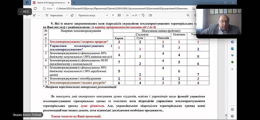Click the zoom in plus icon
This screenshot has height=120, width=260.
(x=113, y=15)
